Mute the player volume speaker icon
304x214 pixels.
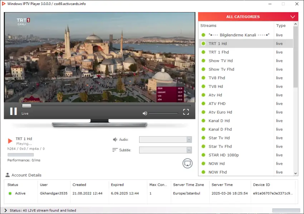(x=144, y=113)
